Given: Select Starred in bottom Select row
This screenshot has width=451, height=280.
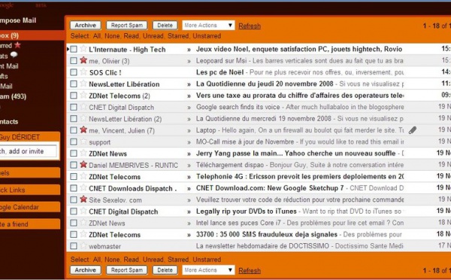Looking at the screenshot, I should 178,259.
